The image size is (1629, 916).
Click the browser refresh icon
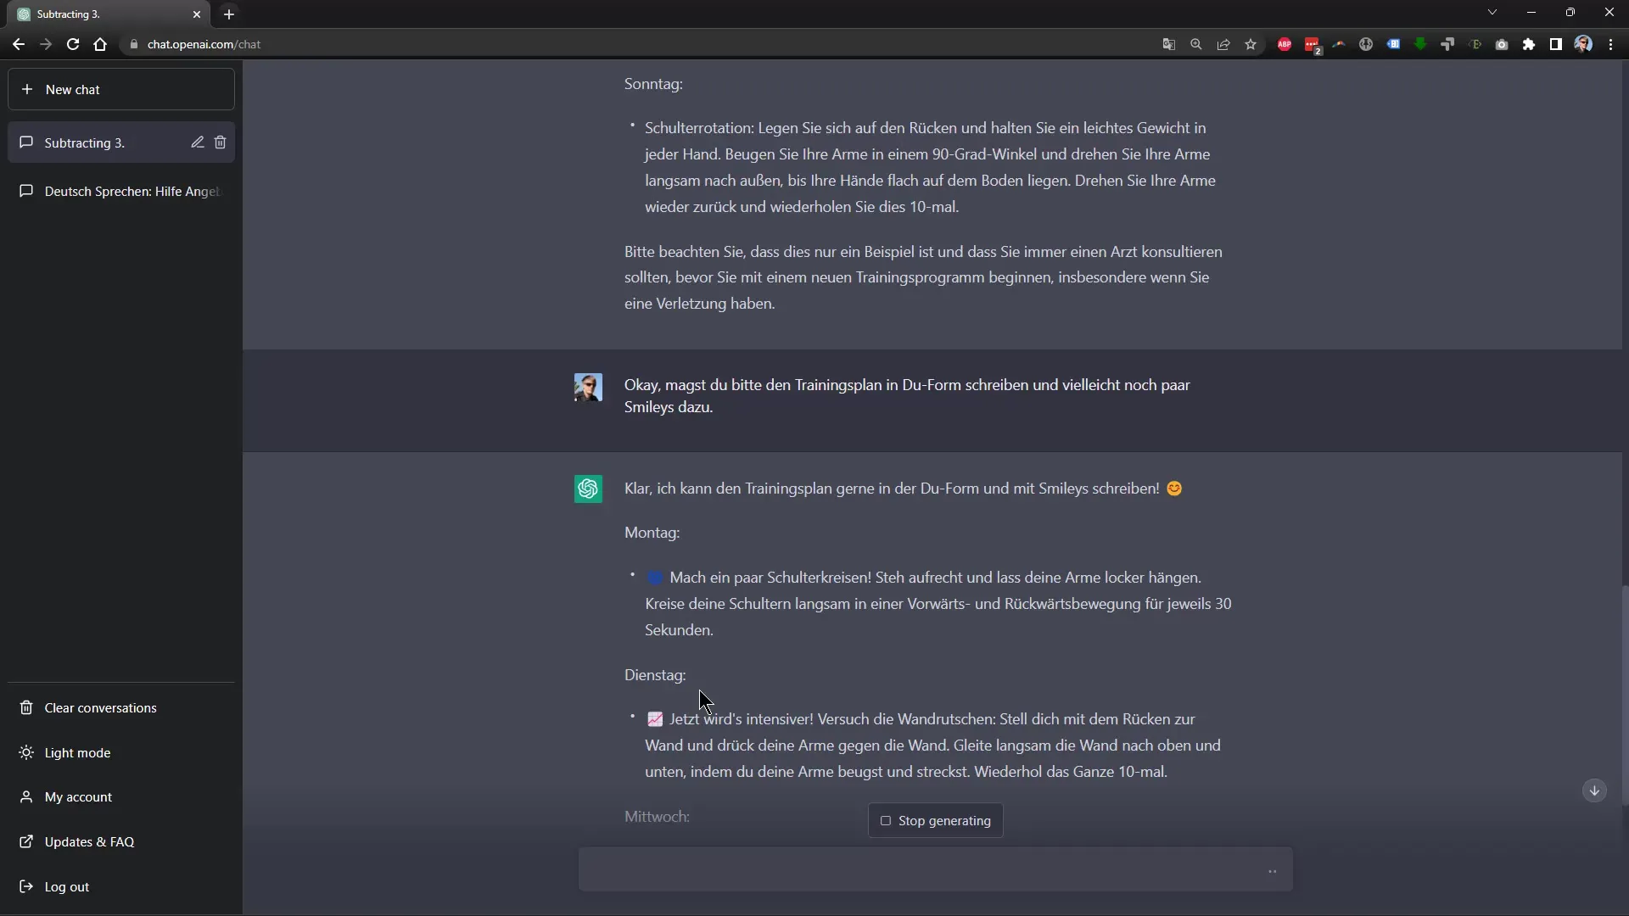(73, 43)
